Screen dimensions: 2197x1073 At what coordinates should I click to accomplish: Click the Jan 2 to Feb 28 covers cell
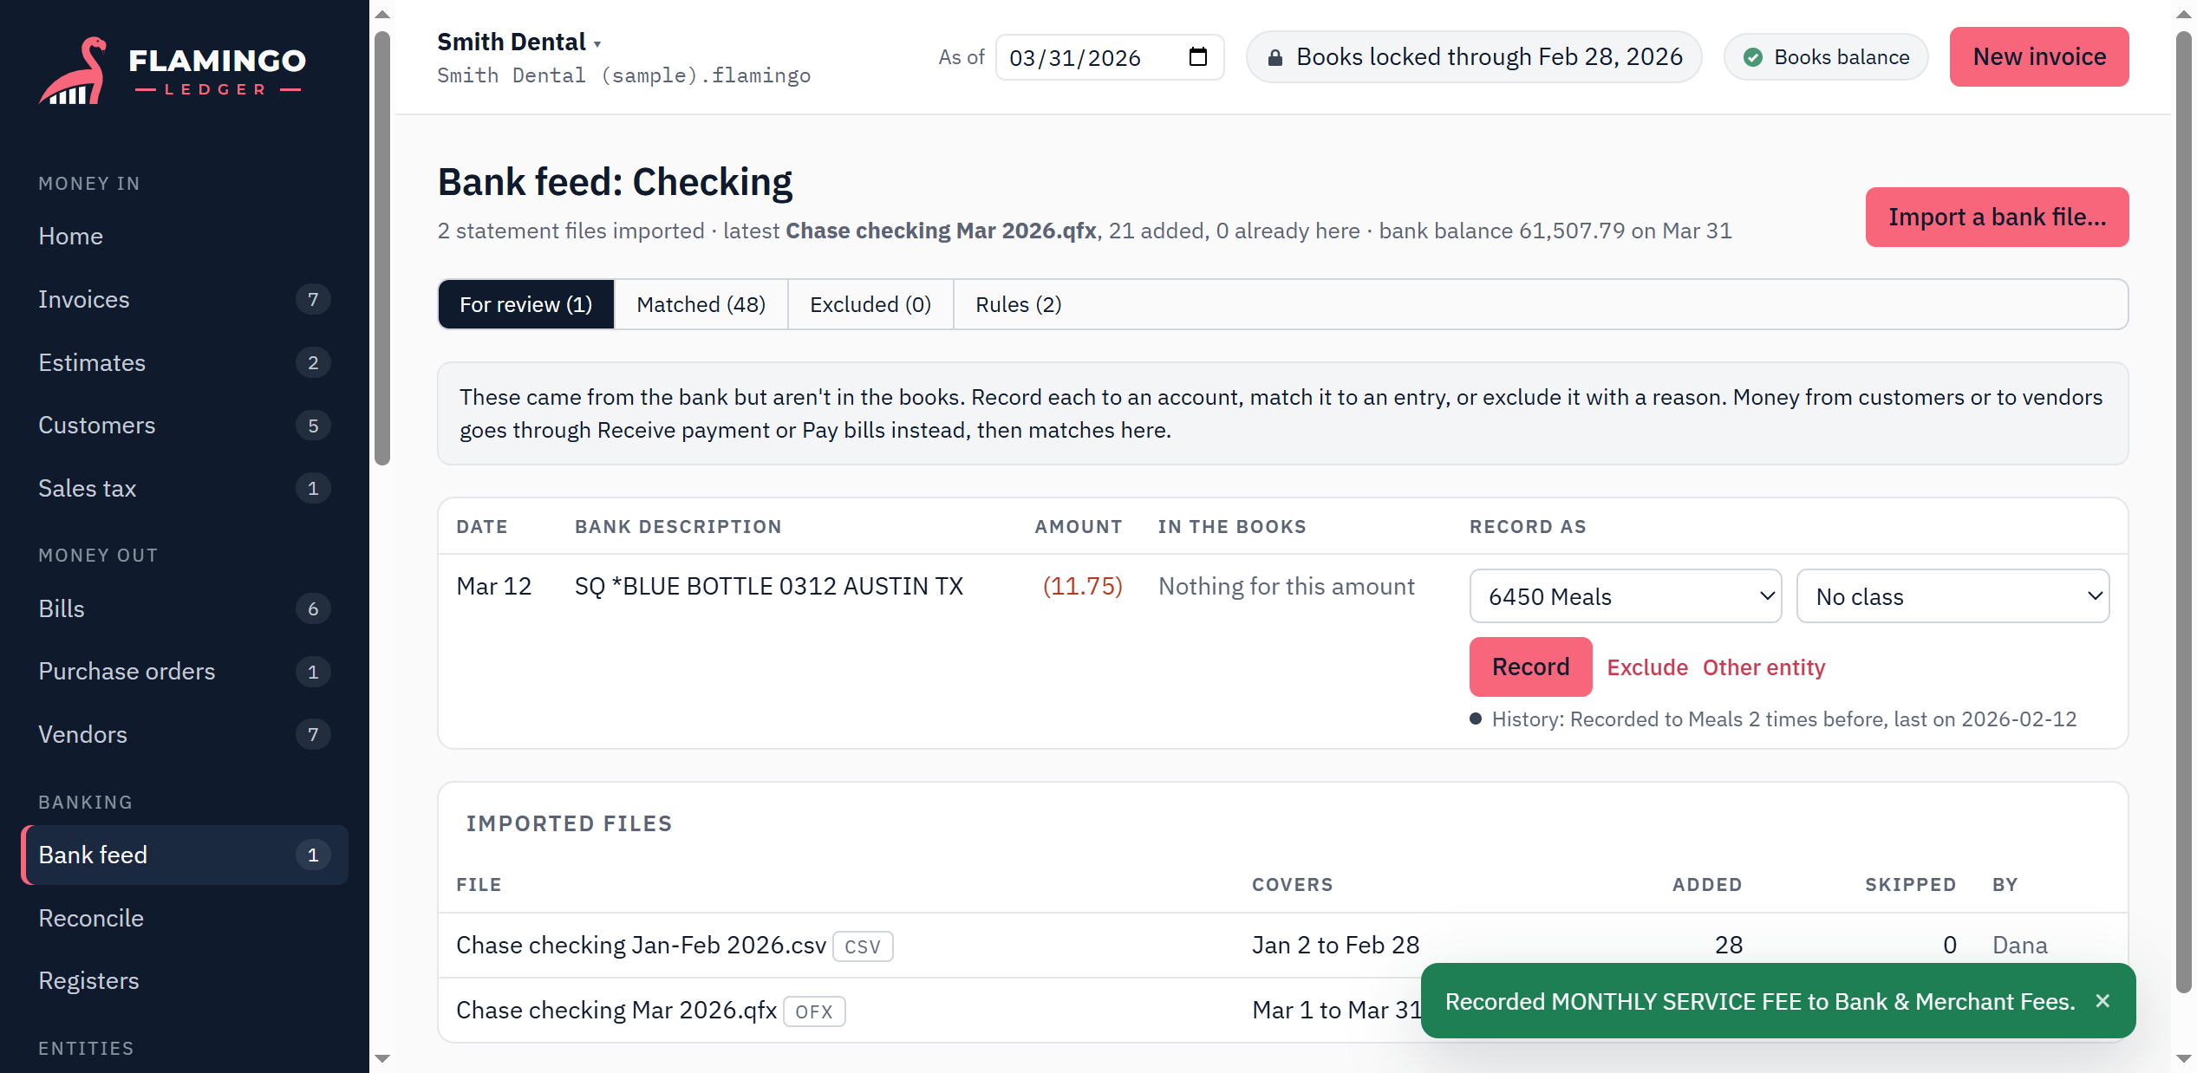point(1335,946)
